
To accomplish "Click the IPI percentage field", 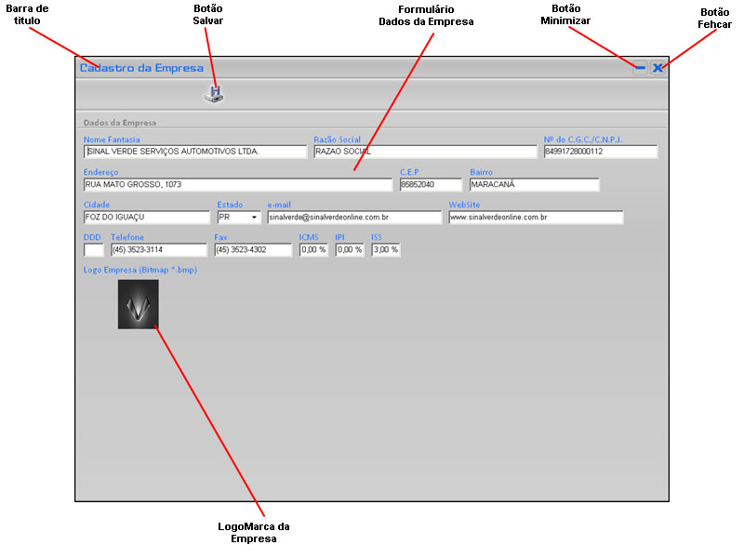I will pyautogui.click(x=349, y=250).
